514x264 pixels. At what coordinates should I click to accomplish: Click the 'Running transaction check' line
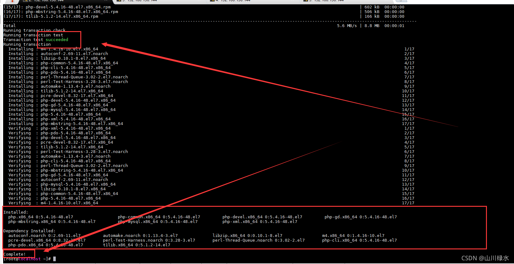(35, 30)
